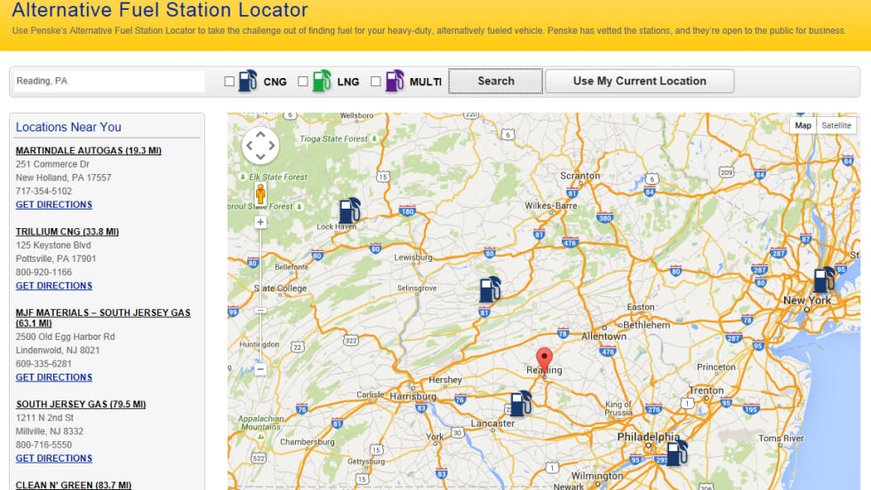Select the Street View pegman icon
This screenshot has width=871, height=490.
[x=260, y=194]
